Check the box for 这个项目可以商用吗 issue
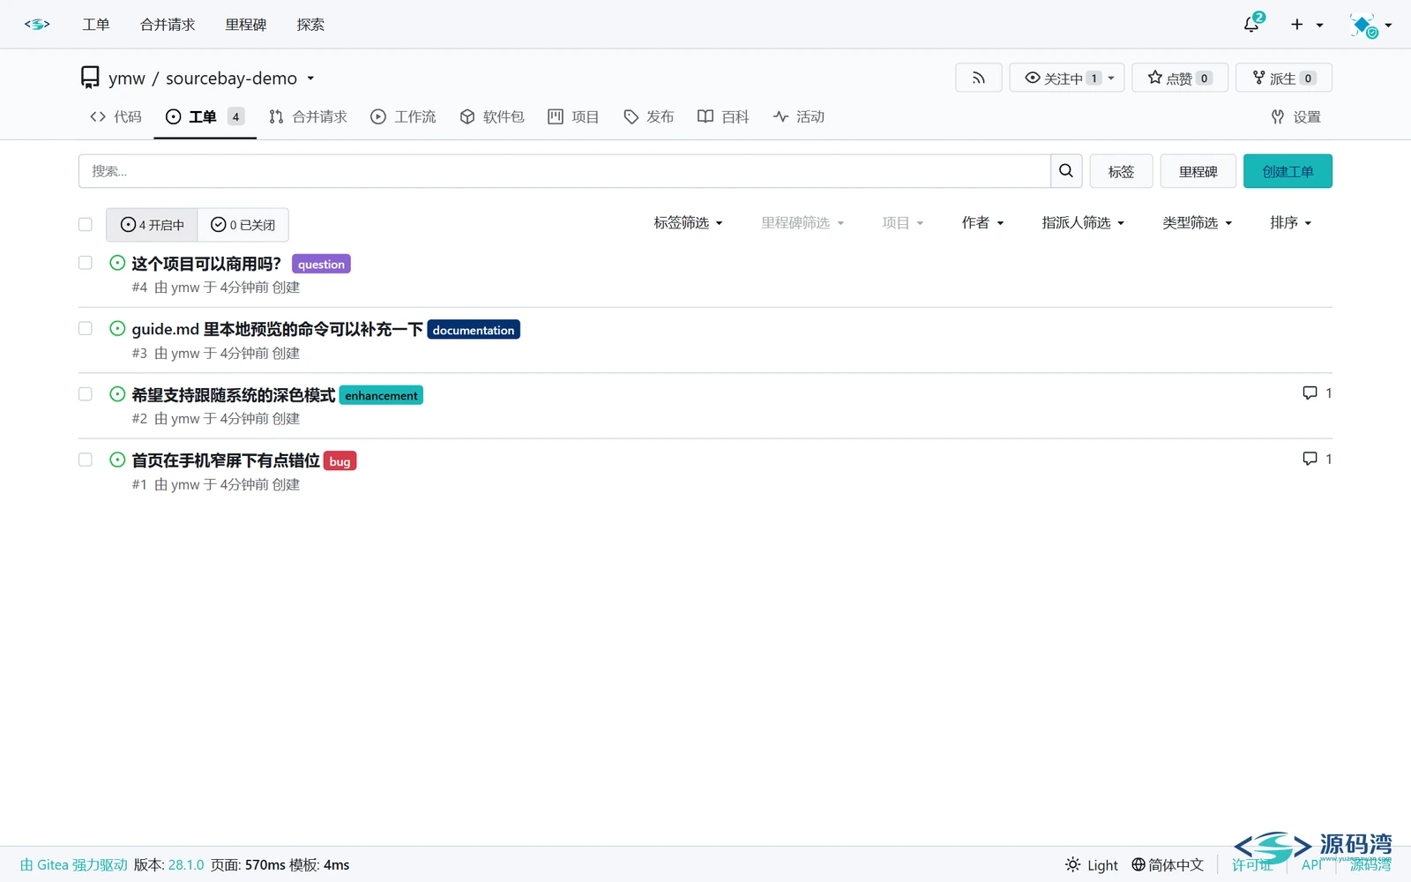This screenshot has width=1411, height=882. pos(86,263)
